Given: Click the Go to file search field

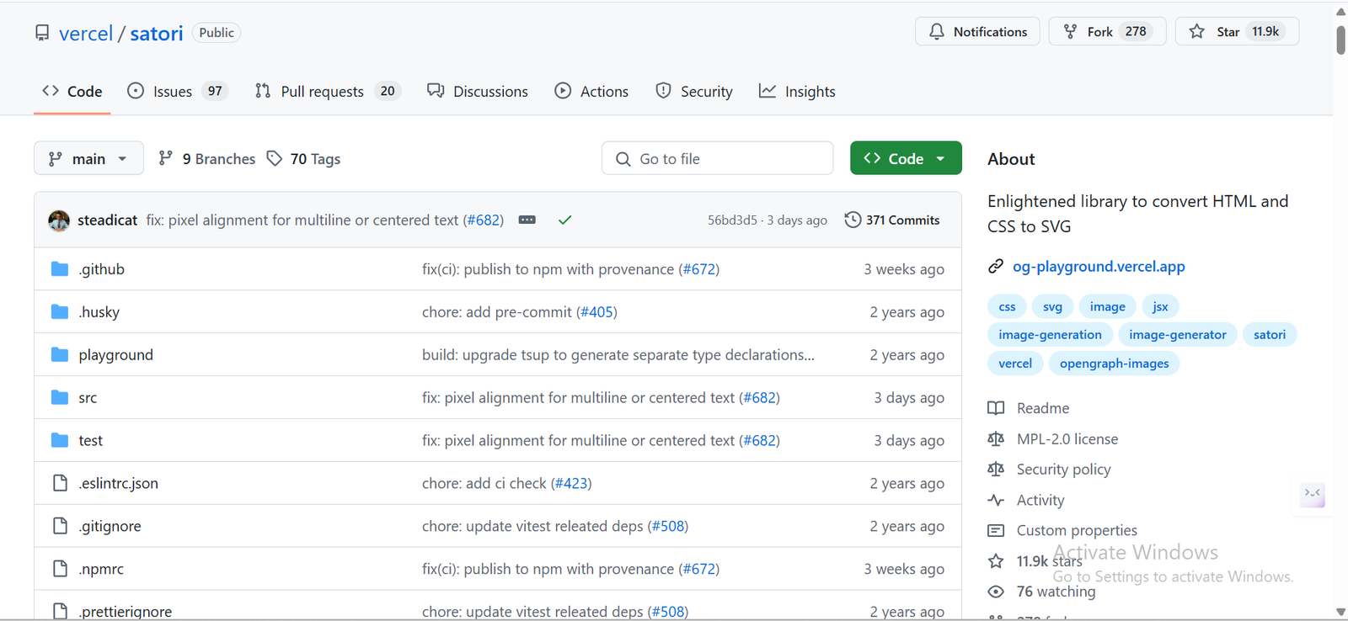Looking at the screenshot, I should [717, 158].
